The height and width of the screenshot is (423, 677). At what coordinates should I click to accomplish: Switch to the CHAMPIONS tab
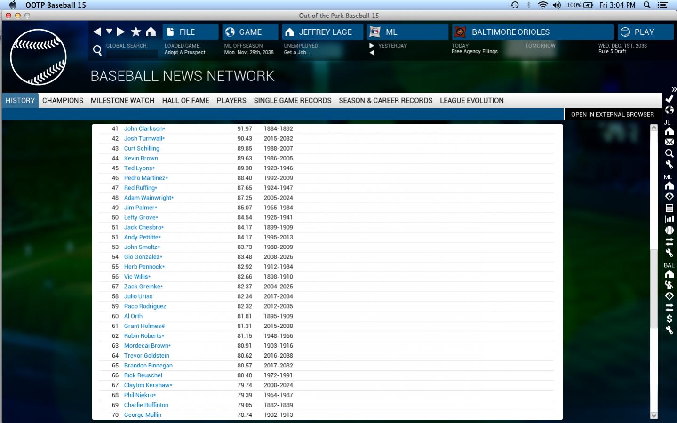coord(63,100)
